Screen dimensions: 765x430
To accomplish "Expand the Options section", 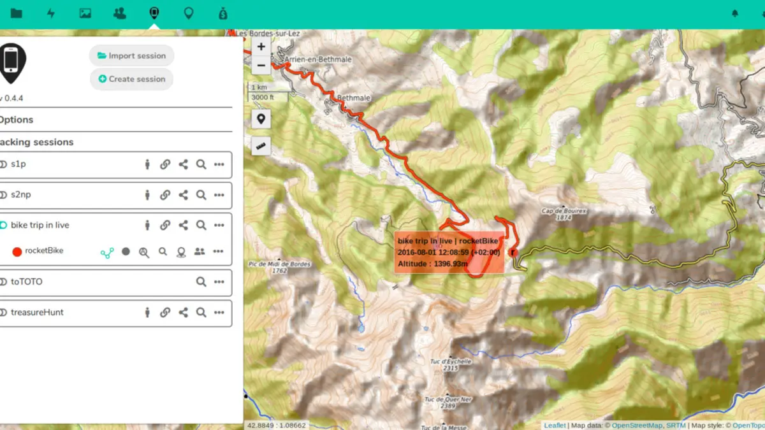I will click(15, 120).
